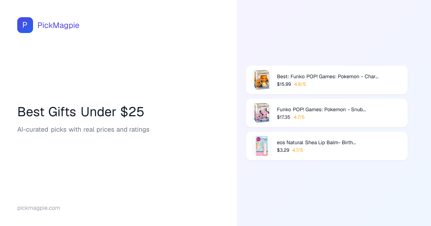Click the 'AI-curated picks' subtitle text
Viewport: 431px width, 226px height.
(x=83, y=130)
